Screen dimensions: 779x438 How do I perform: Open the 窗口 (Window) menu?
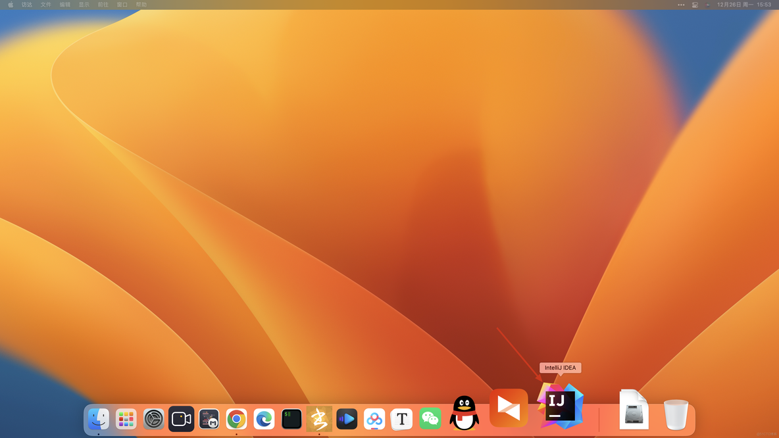coord(122,5)
